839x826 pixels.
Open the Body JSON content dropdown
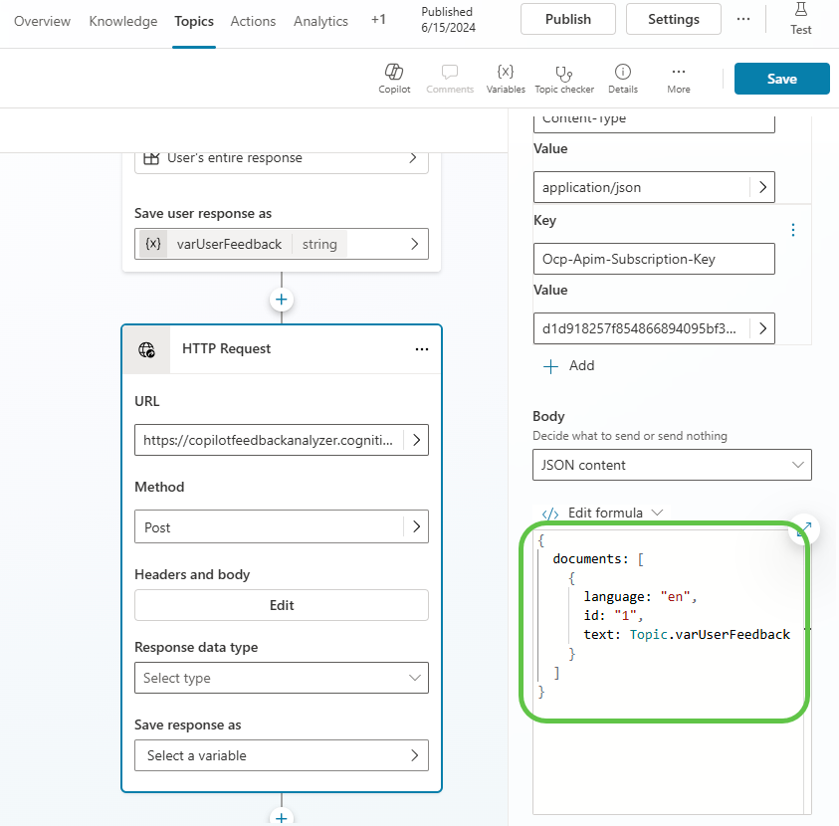672,465
